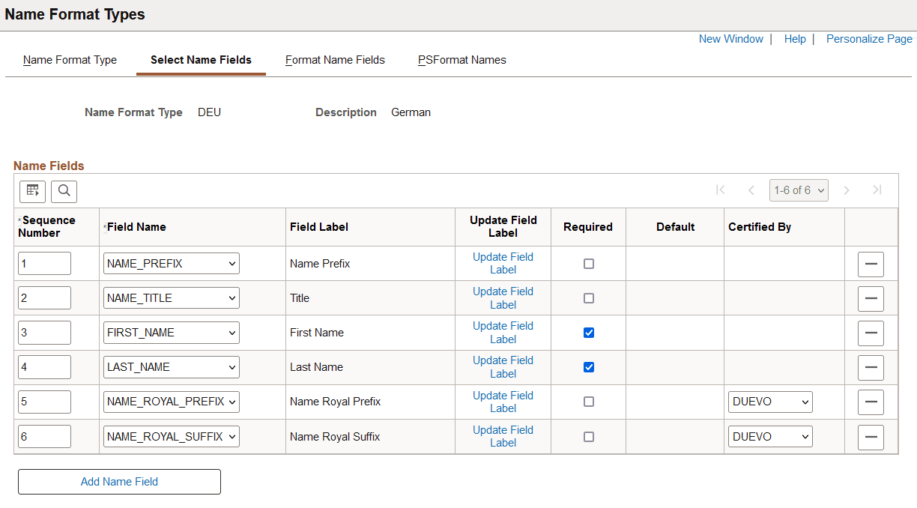
Task: Remove the LAST_NAME row using minus icon
Action: (x=871, y=367)
